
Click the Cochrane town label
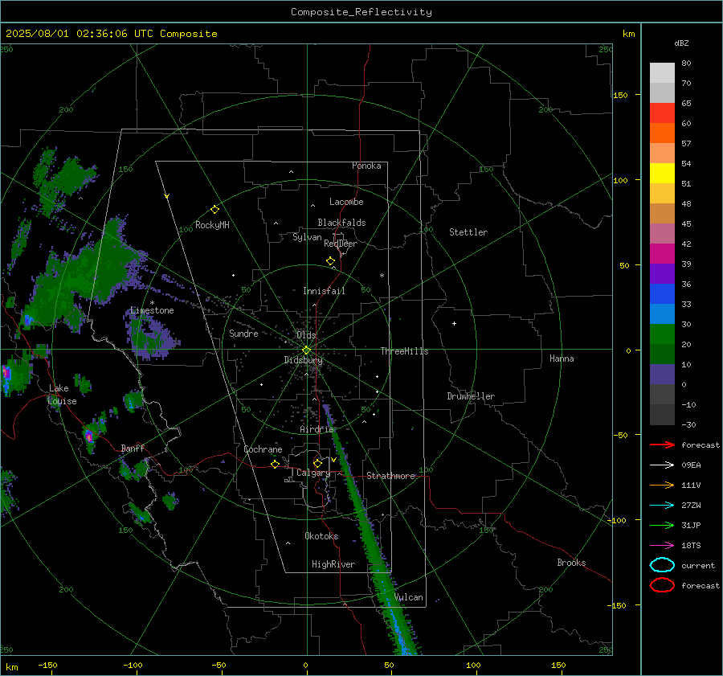(x=263, y=450)
